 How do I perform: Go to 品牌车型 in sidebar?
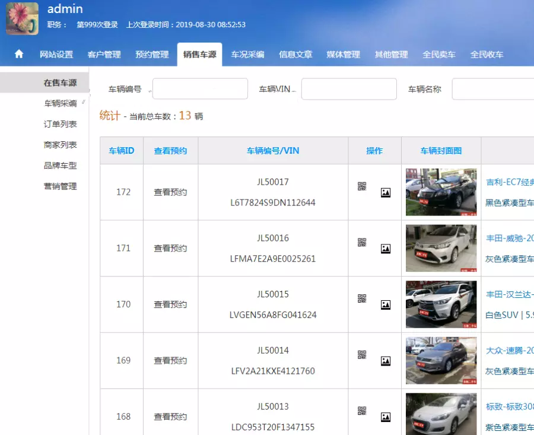click(60, 166)
